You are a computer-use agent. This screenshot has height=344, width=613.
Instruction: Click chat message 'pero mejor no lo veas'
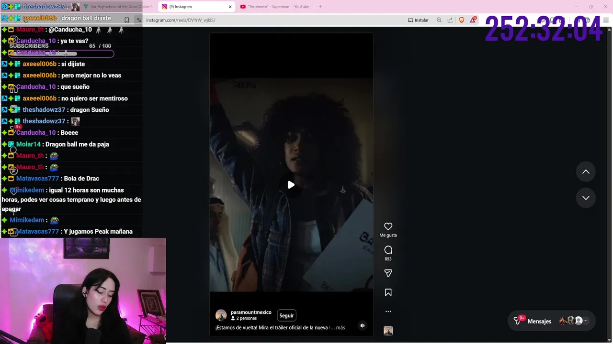(91, 75)
